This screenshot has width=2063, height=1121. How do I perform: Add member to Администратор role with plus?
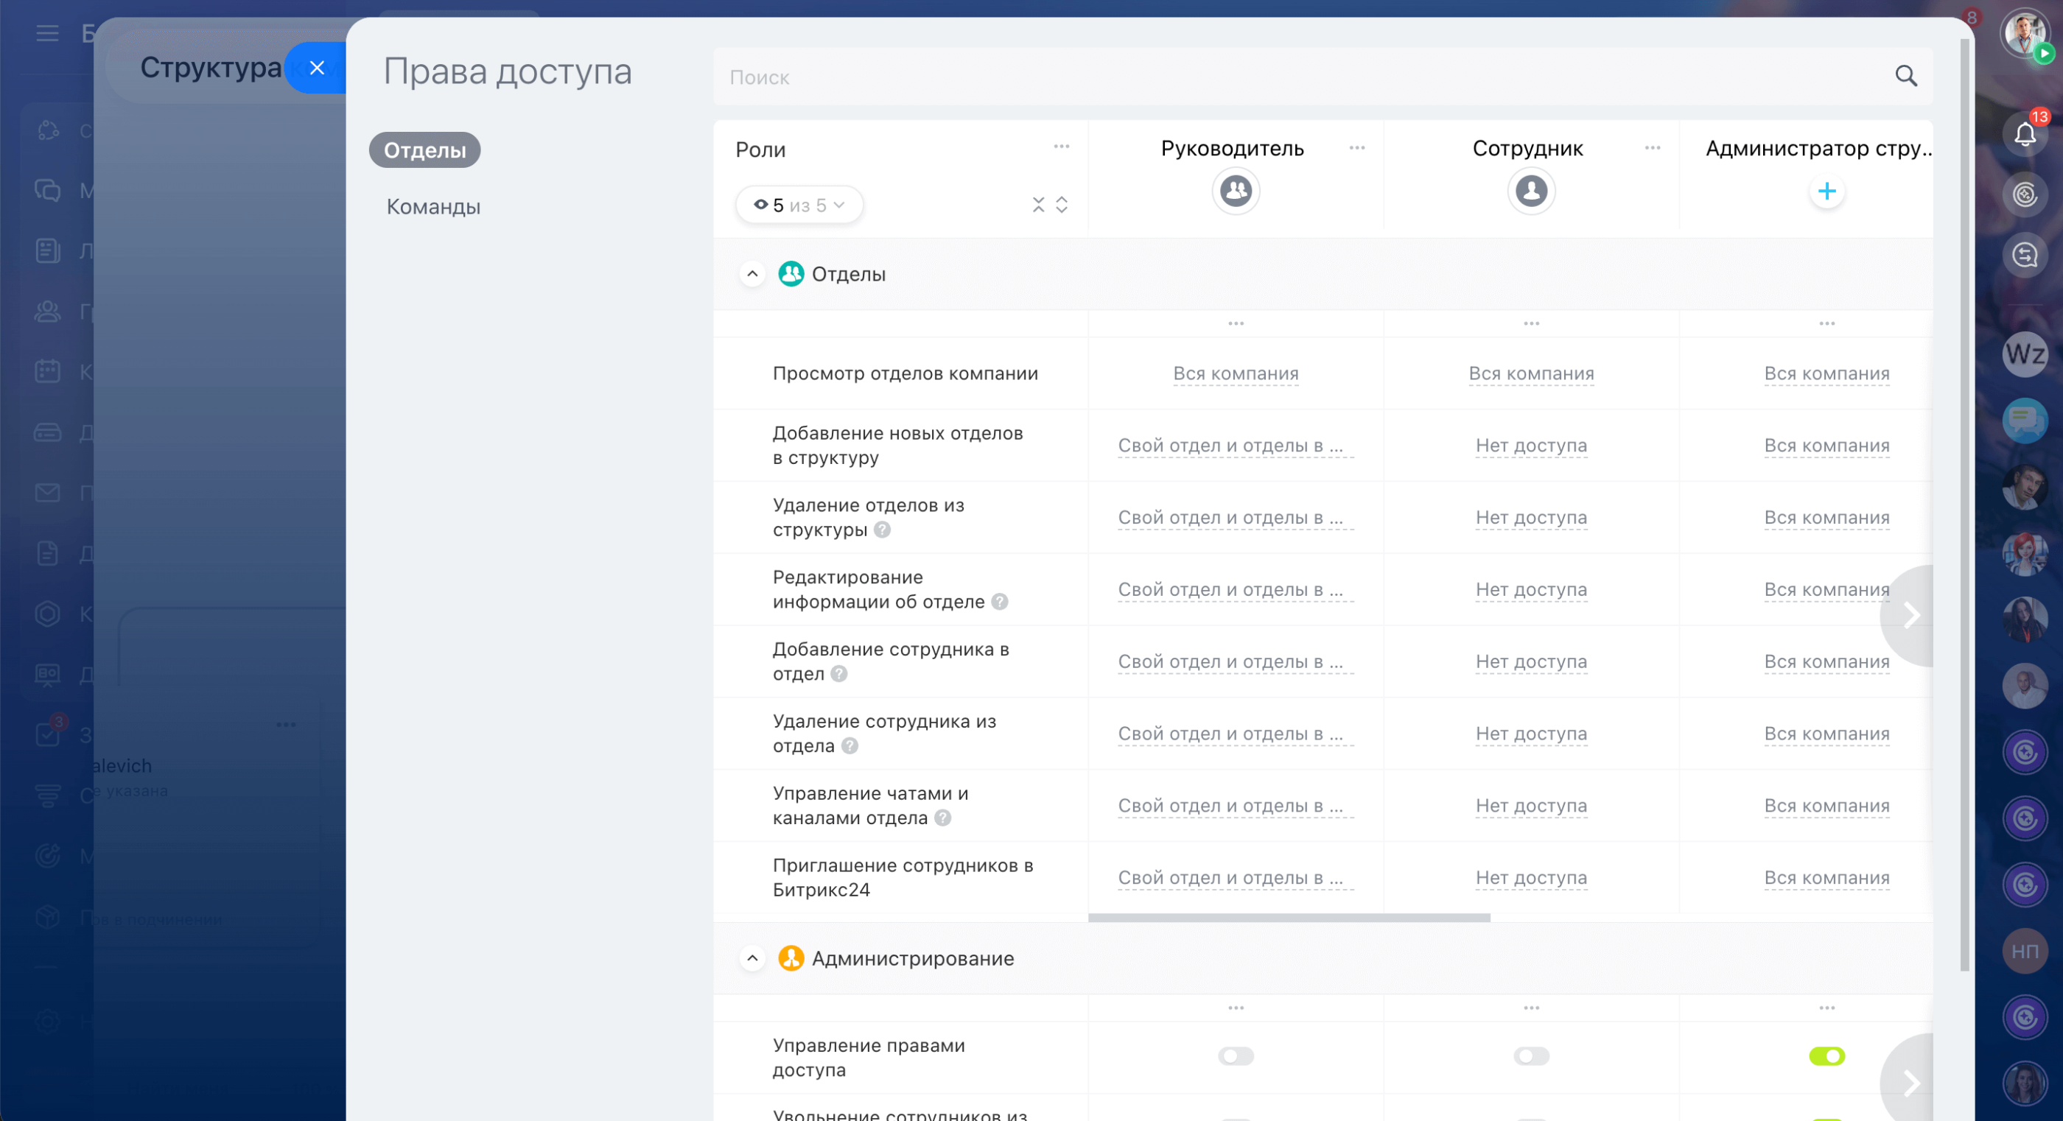1826,191
